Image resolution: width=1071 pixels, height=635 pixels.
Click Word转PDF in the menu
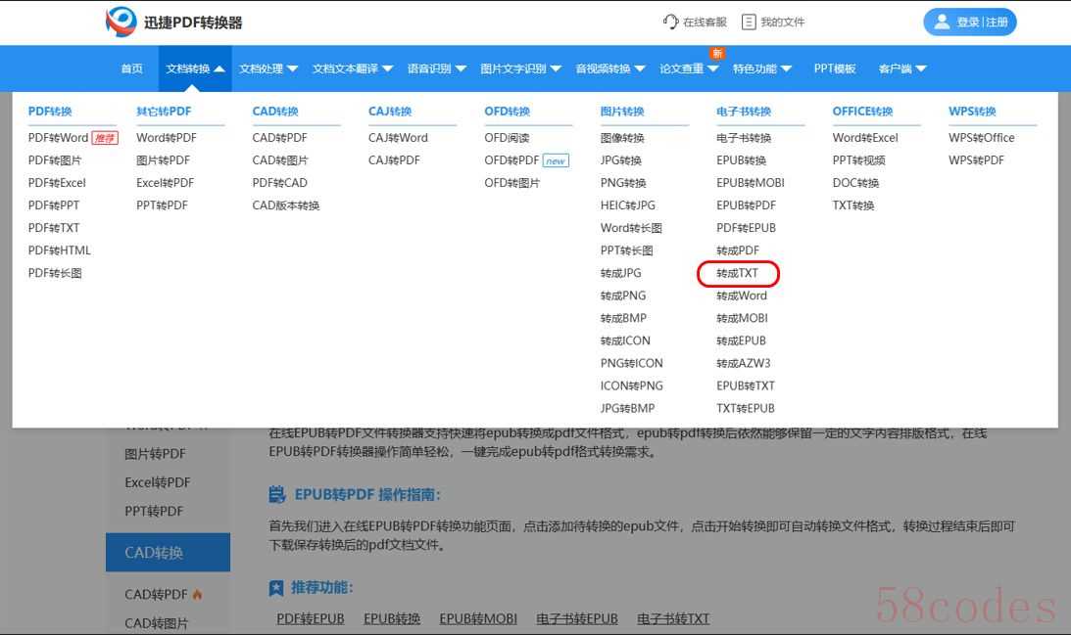click(166, 138)
